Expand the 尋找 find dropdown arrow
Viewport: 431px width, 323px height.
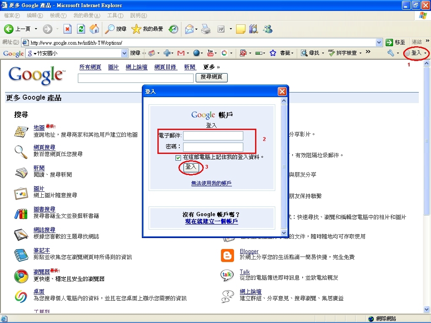323,53
